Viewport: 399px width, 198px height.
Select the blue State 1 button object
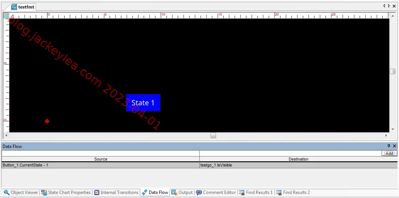click(x=143, y=103)
